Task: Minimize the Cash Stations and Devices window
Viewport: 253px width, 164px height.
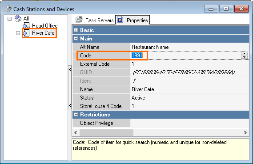Action: coord(211,9)
